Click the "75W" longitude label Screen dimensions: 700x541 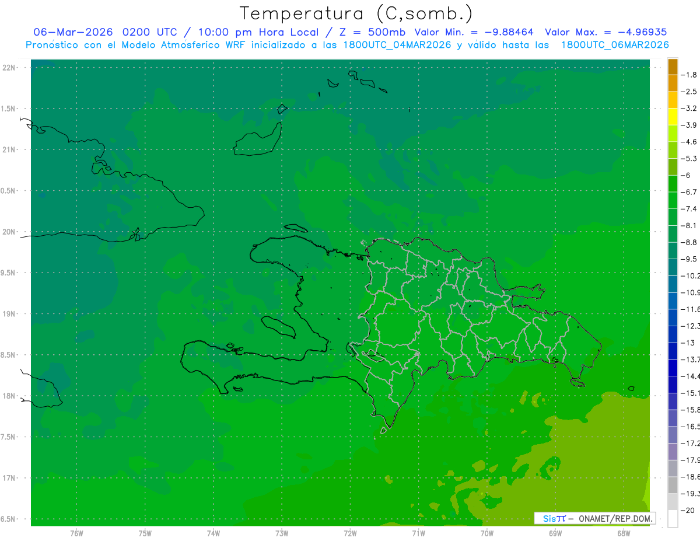click(x=145, y=533)
